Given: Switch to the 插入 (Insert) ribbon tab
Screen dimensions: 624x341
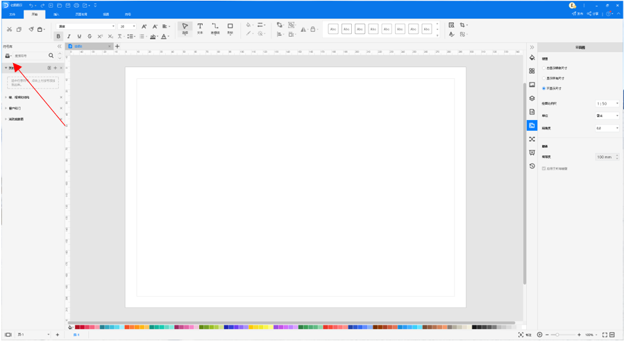Looking at the screenshot, I should pyautogui.click(x=56, y=14).
